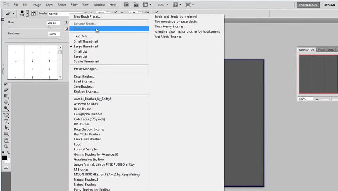
Task: Click the foreground black color swatch
Action: click(5, 158)
